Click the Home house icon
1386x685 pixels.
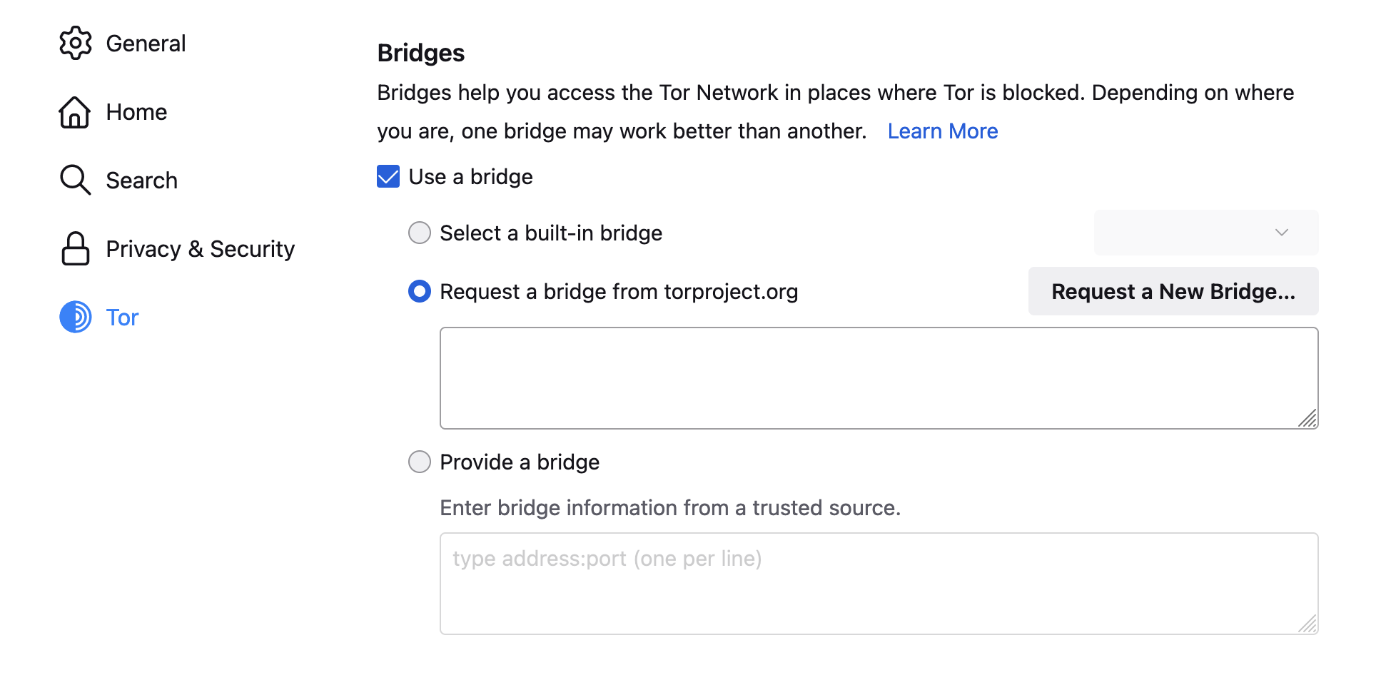75,112
